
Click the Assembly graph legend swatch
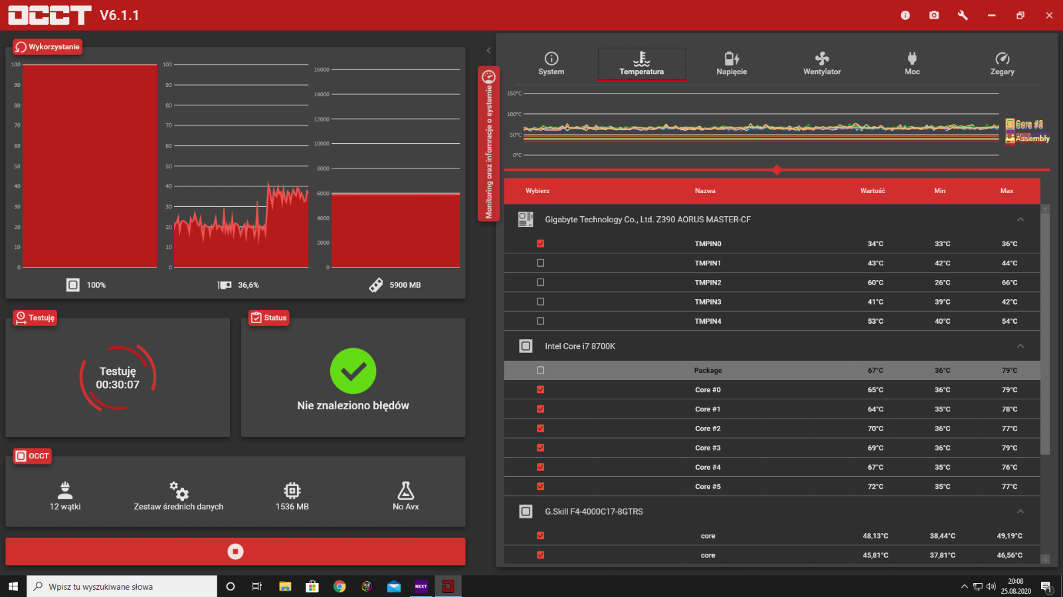tap(1010, 138)
